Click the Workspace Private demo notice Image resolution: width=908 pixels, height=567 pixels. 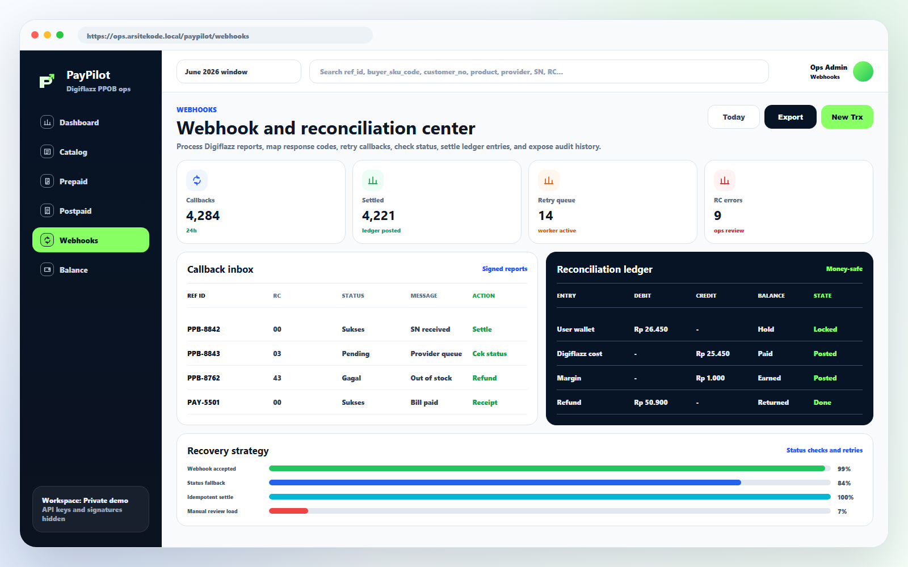click(x=91, y=509)
